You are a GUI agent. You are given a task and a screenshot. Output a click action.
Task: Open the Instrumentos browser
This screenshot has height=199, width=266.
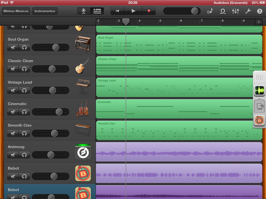[x=45, y=11]
